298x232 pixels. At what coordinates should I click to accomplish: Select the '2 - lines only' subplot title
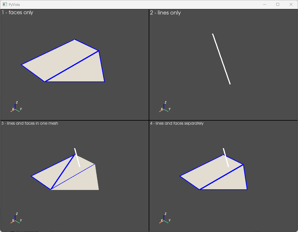(x=166, y=13)
